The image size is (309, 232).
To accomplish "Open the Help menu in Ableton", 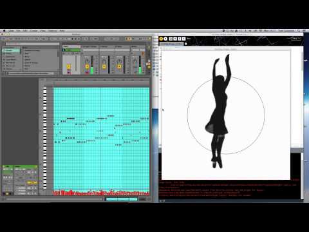I will coord(62,31).
